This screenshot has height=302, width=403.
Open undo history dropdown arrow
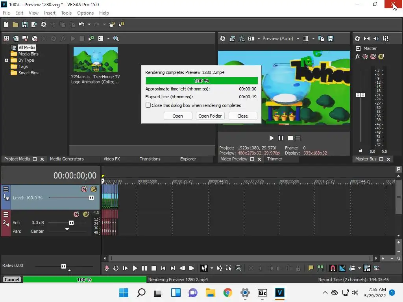(89, 24)
